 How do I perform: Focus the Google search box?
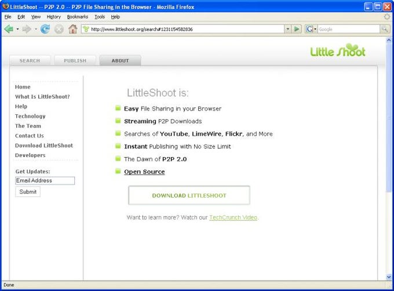coord(349,29)
